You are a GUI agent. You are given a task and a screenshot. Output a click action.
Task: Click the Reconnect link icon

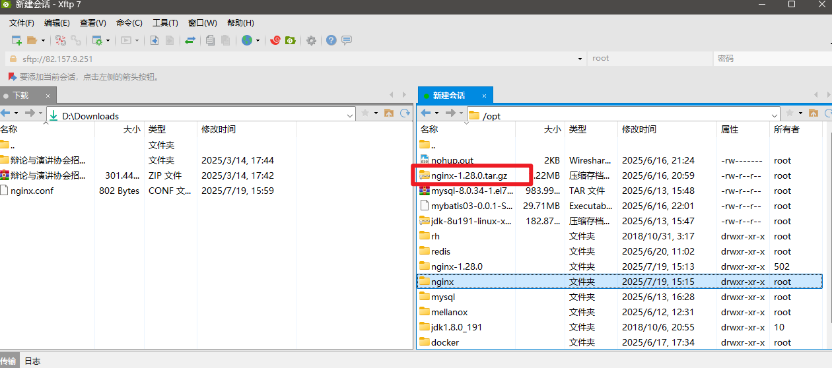click(x=76, y=40)
